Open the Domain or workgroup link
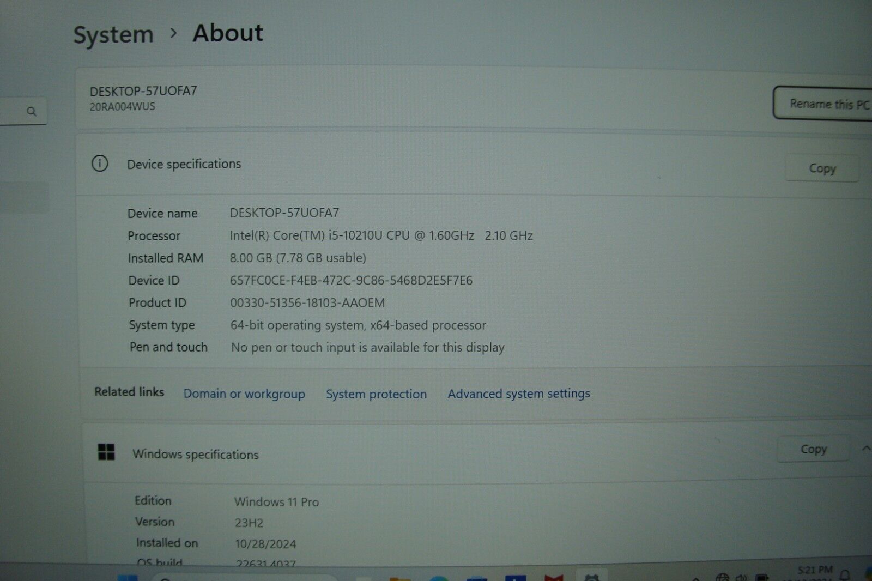 [x=244, y=394]
